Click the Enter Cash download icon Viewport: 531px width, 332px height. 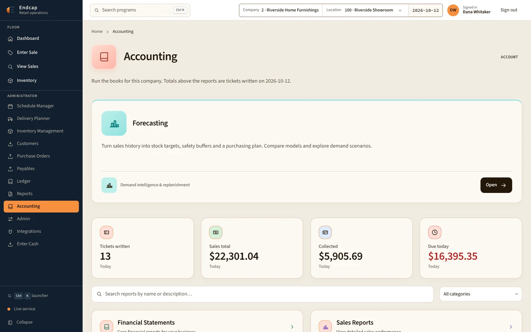pos(10,244)
